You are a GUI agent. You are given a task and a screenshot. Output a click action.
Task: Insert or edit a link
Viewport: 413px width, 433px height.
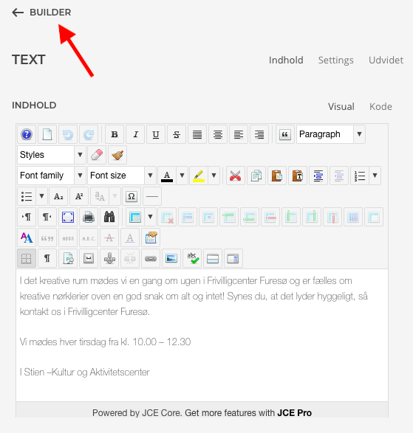(151, 258)
